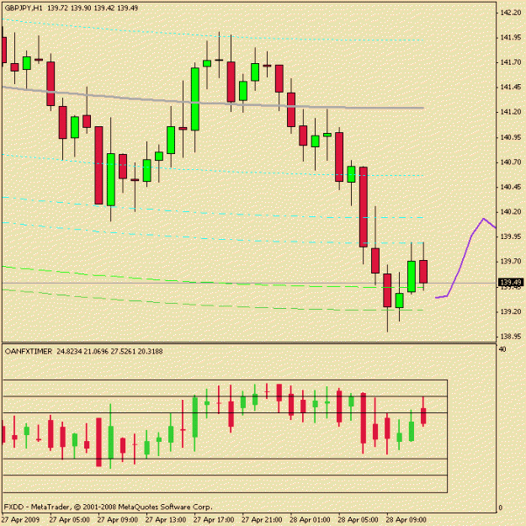Click the 28 Apr 01:00 time label
Viewport: 526px width, 526px height.
(310, 520)
